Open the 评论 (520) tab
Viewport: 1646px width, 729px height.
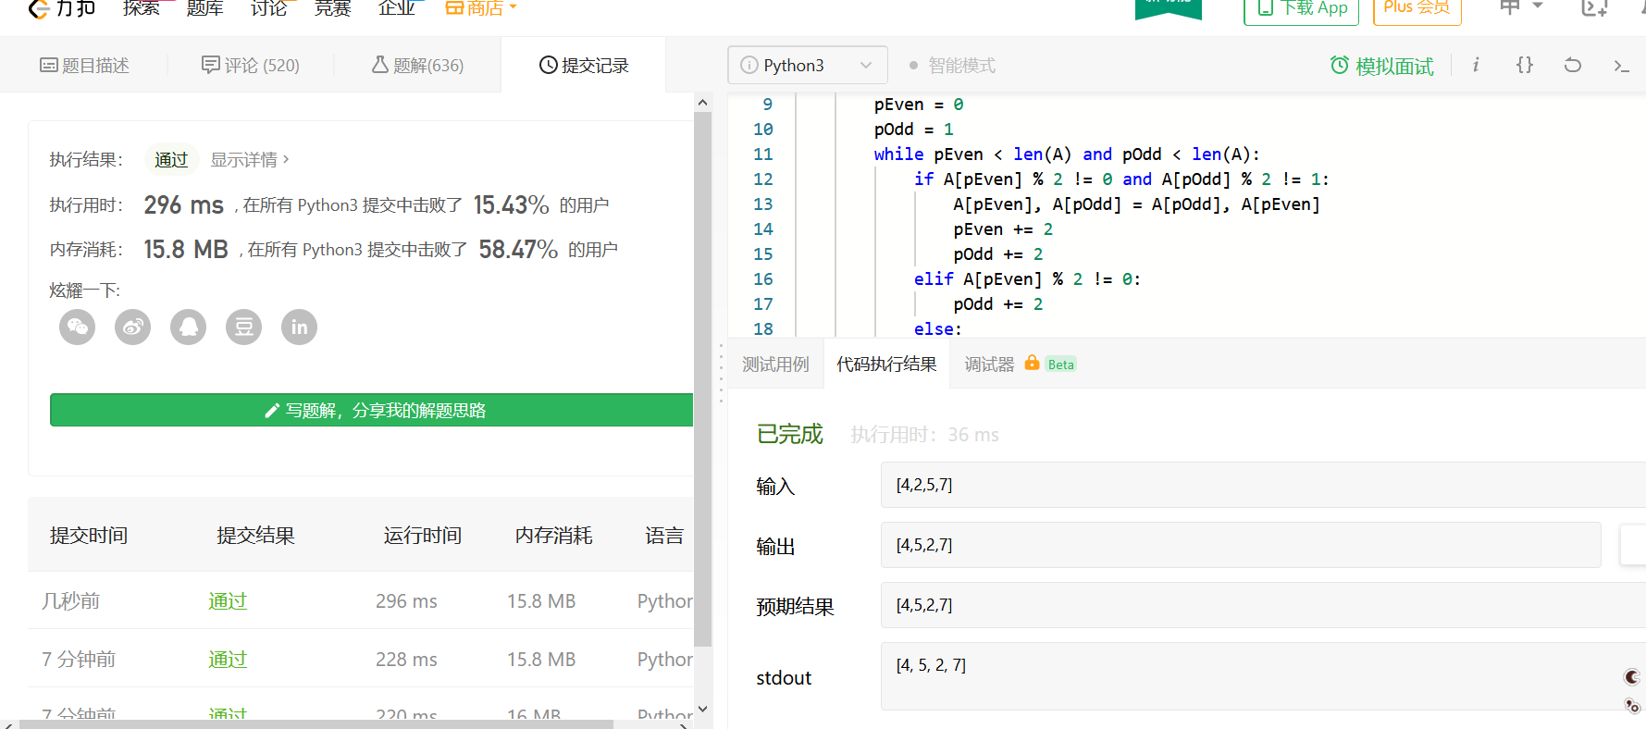click(251, 65)
